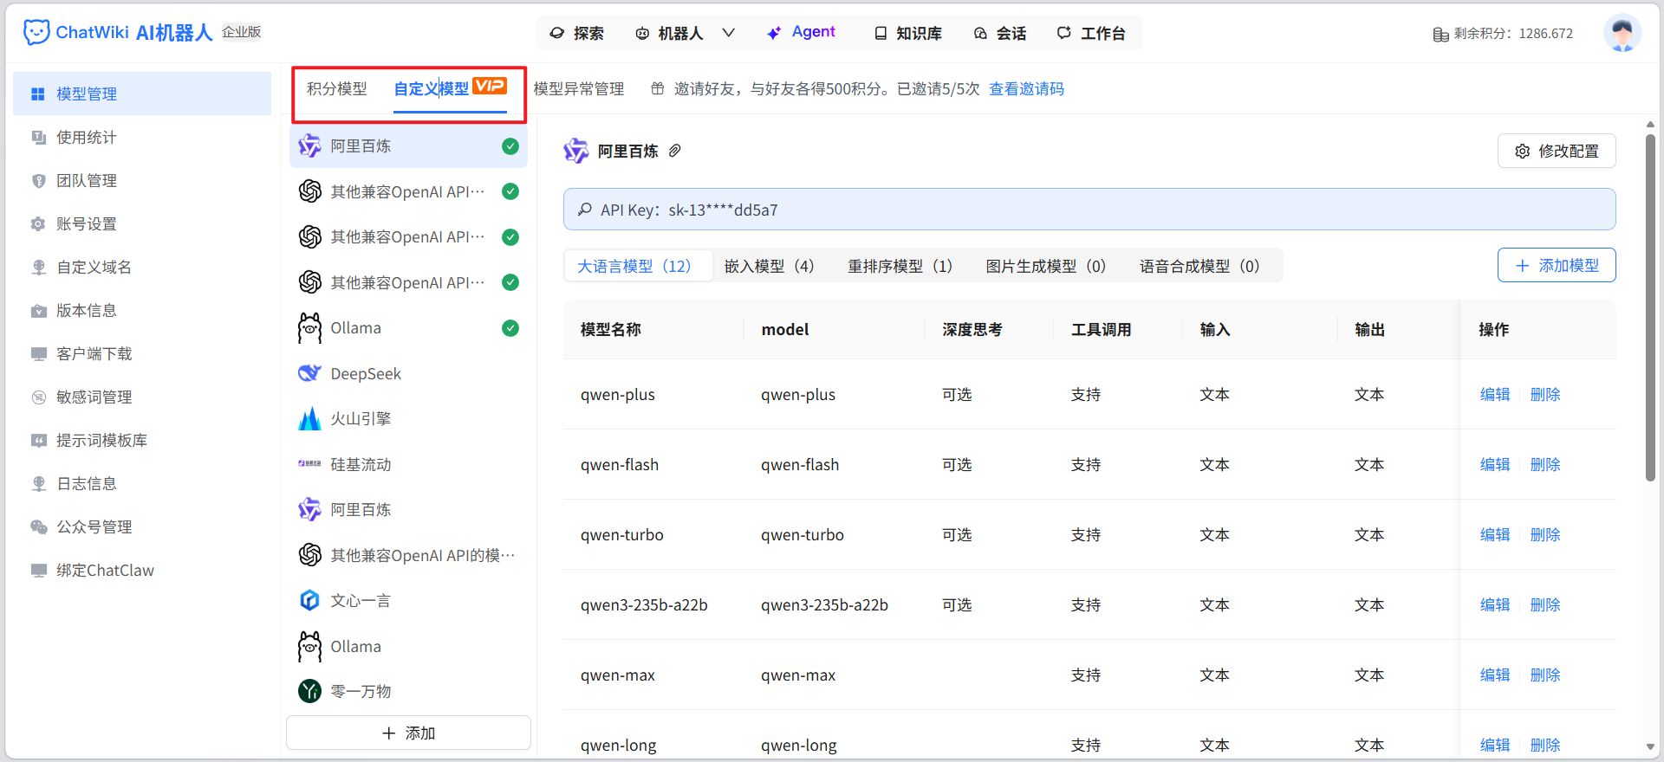This screenshot has width=1664, height=762.
Task: Select 其他兼容OpenAI API的模… provider
Action: [408, 555]
